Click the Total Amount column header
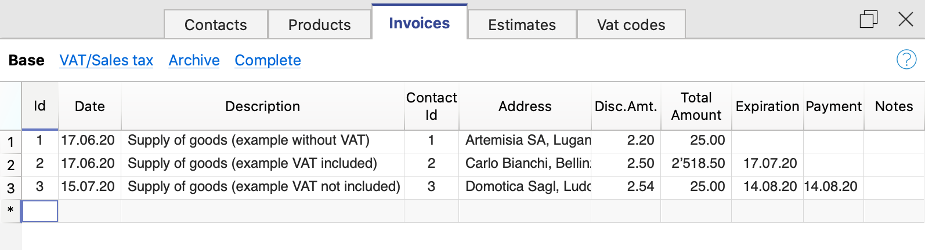925x250 pixels. coord(696,106)
